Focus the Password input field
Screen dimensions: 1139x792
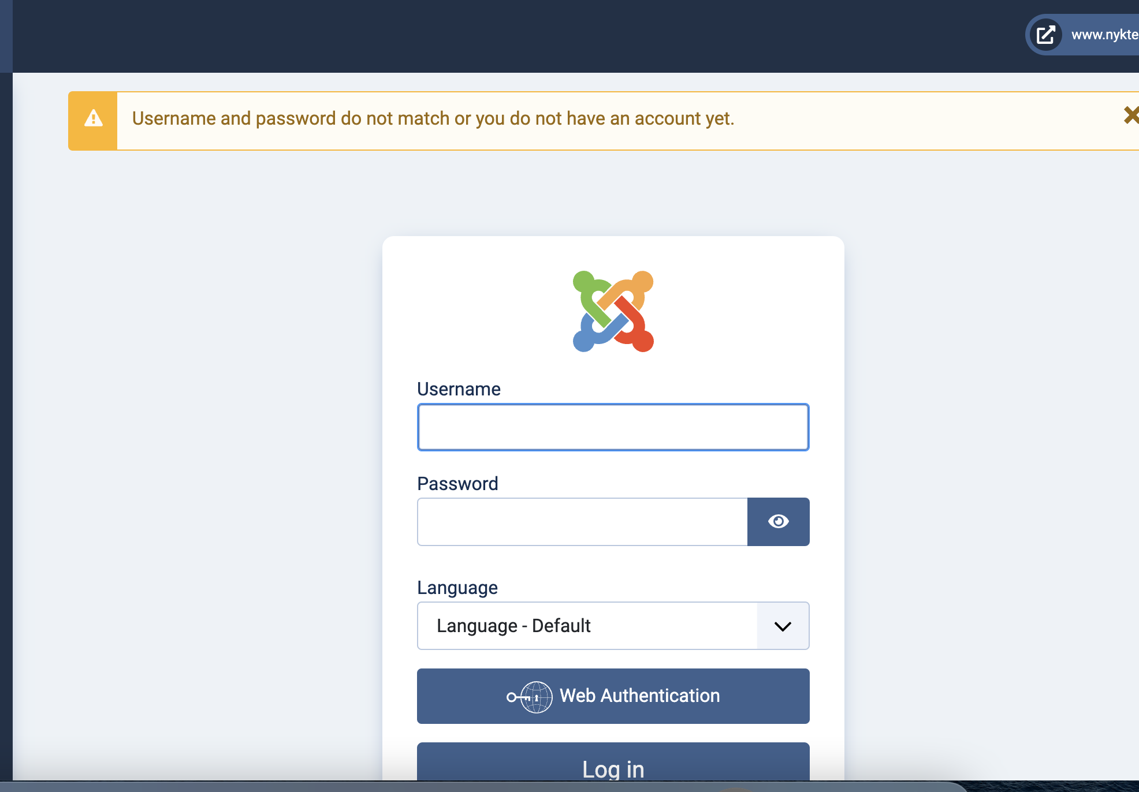coord(582,522)
